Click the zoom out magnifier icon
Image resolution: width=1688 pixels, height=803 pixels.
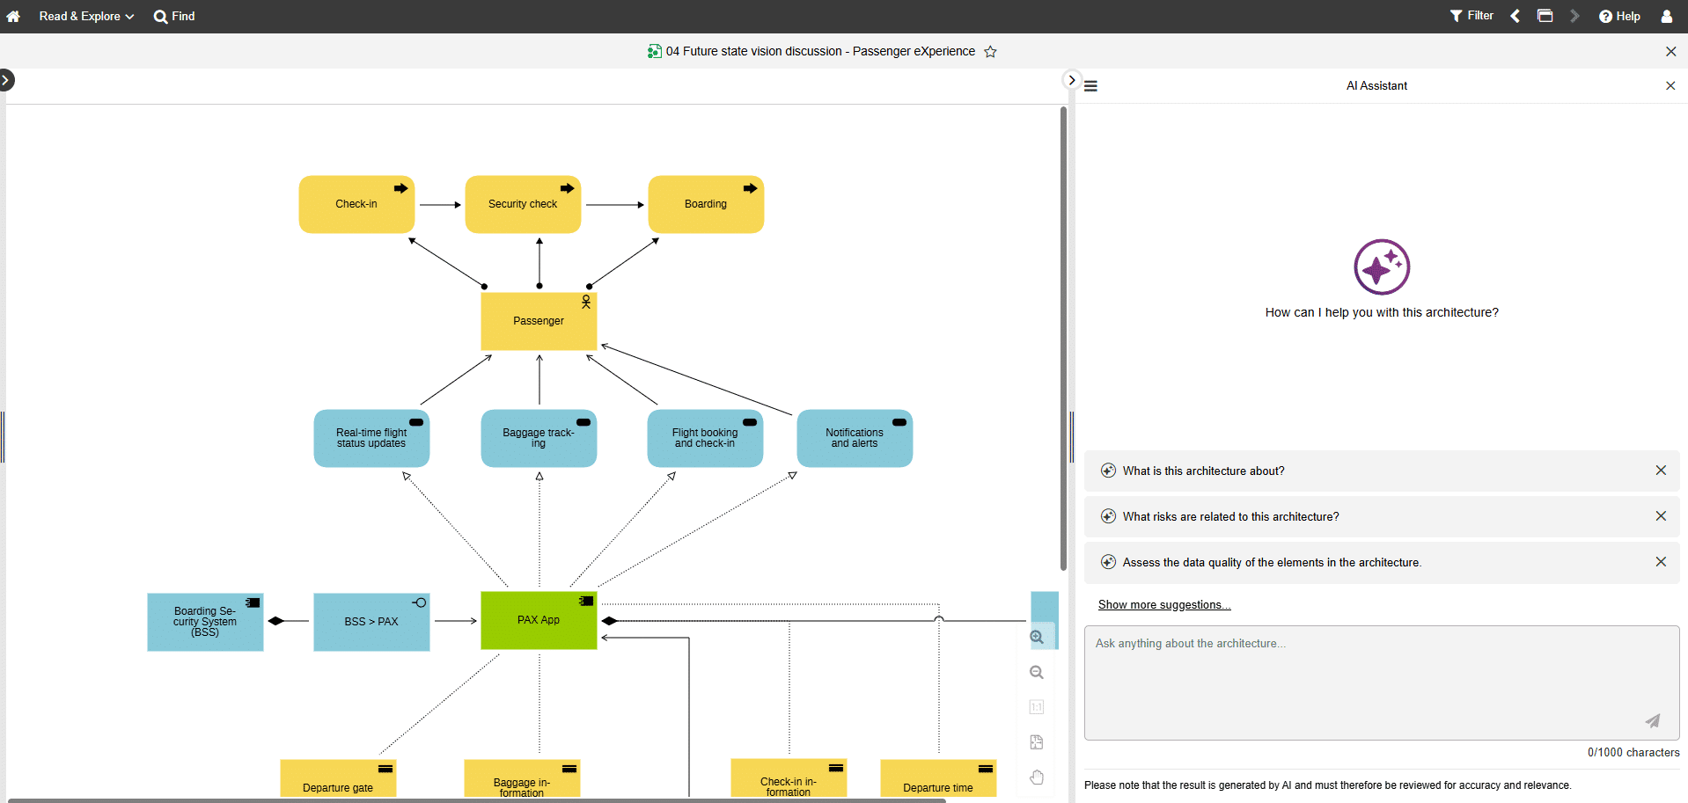click(x=1037, y=673)
